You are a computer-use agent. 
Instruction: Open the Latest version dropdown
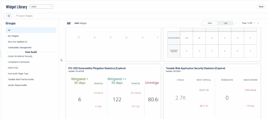coord(41,7)
